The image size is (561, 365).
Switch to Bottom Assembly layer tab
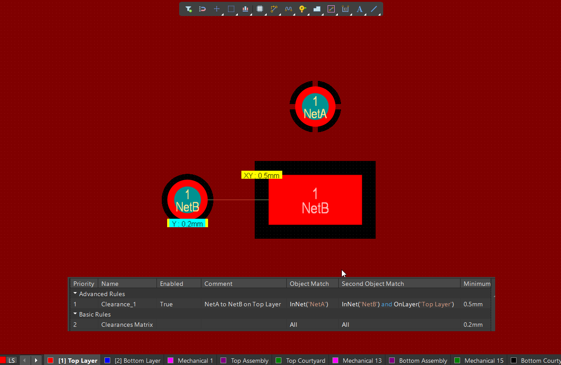click(x=418, y=360)
